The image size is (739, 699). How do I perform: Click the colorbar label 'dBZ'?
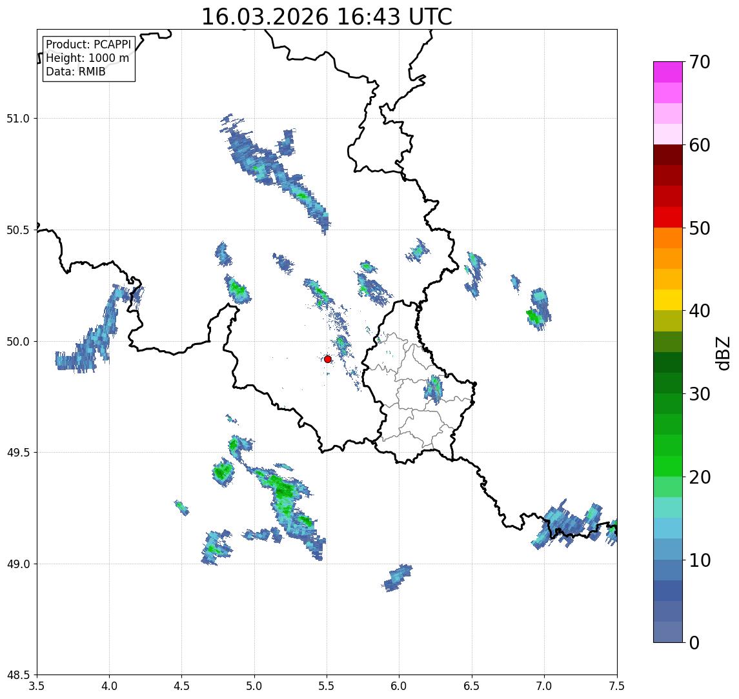[x=722, y=353]
